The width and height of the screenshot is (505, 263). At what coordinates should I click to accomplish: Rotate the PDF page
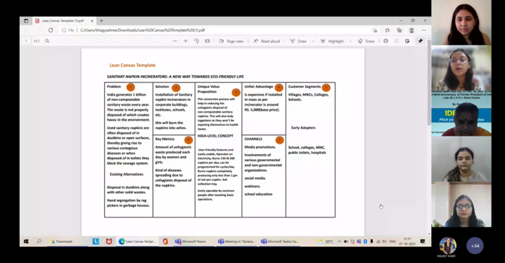pyautogui.click(x=196, y=41)
